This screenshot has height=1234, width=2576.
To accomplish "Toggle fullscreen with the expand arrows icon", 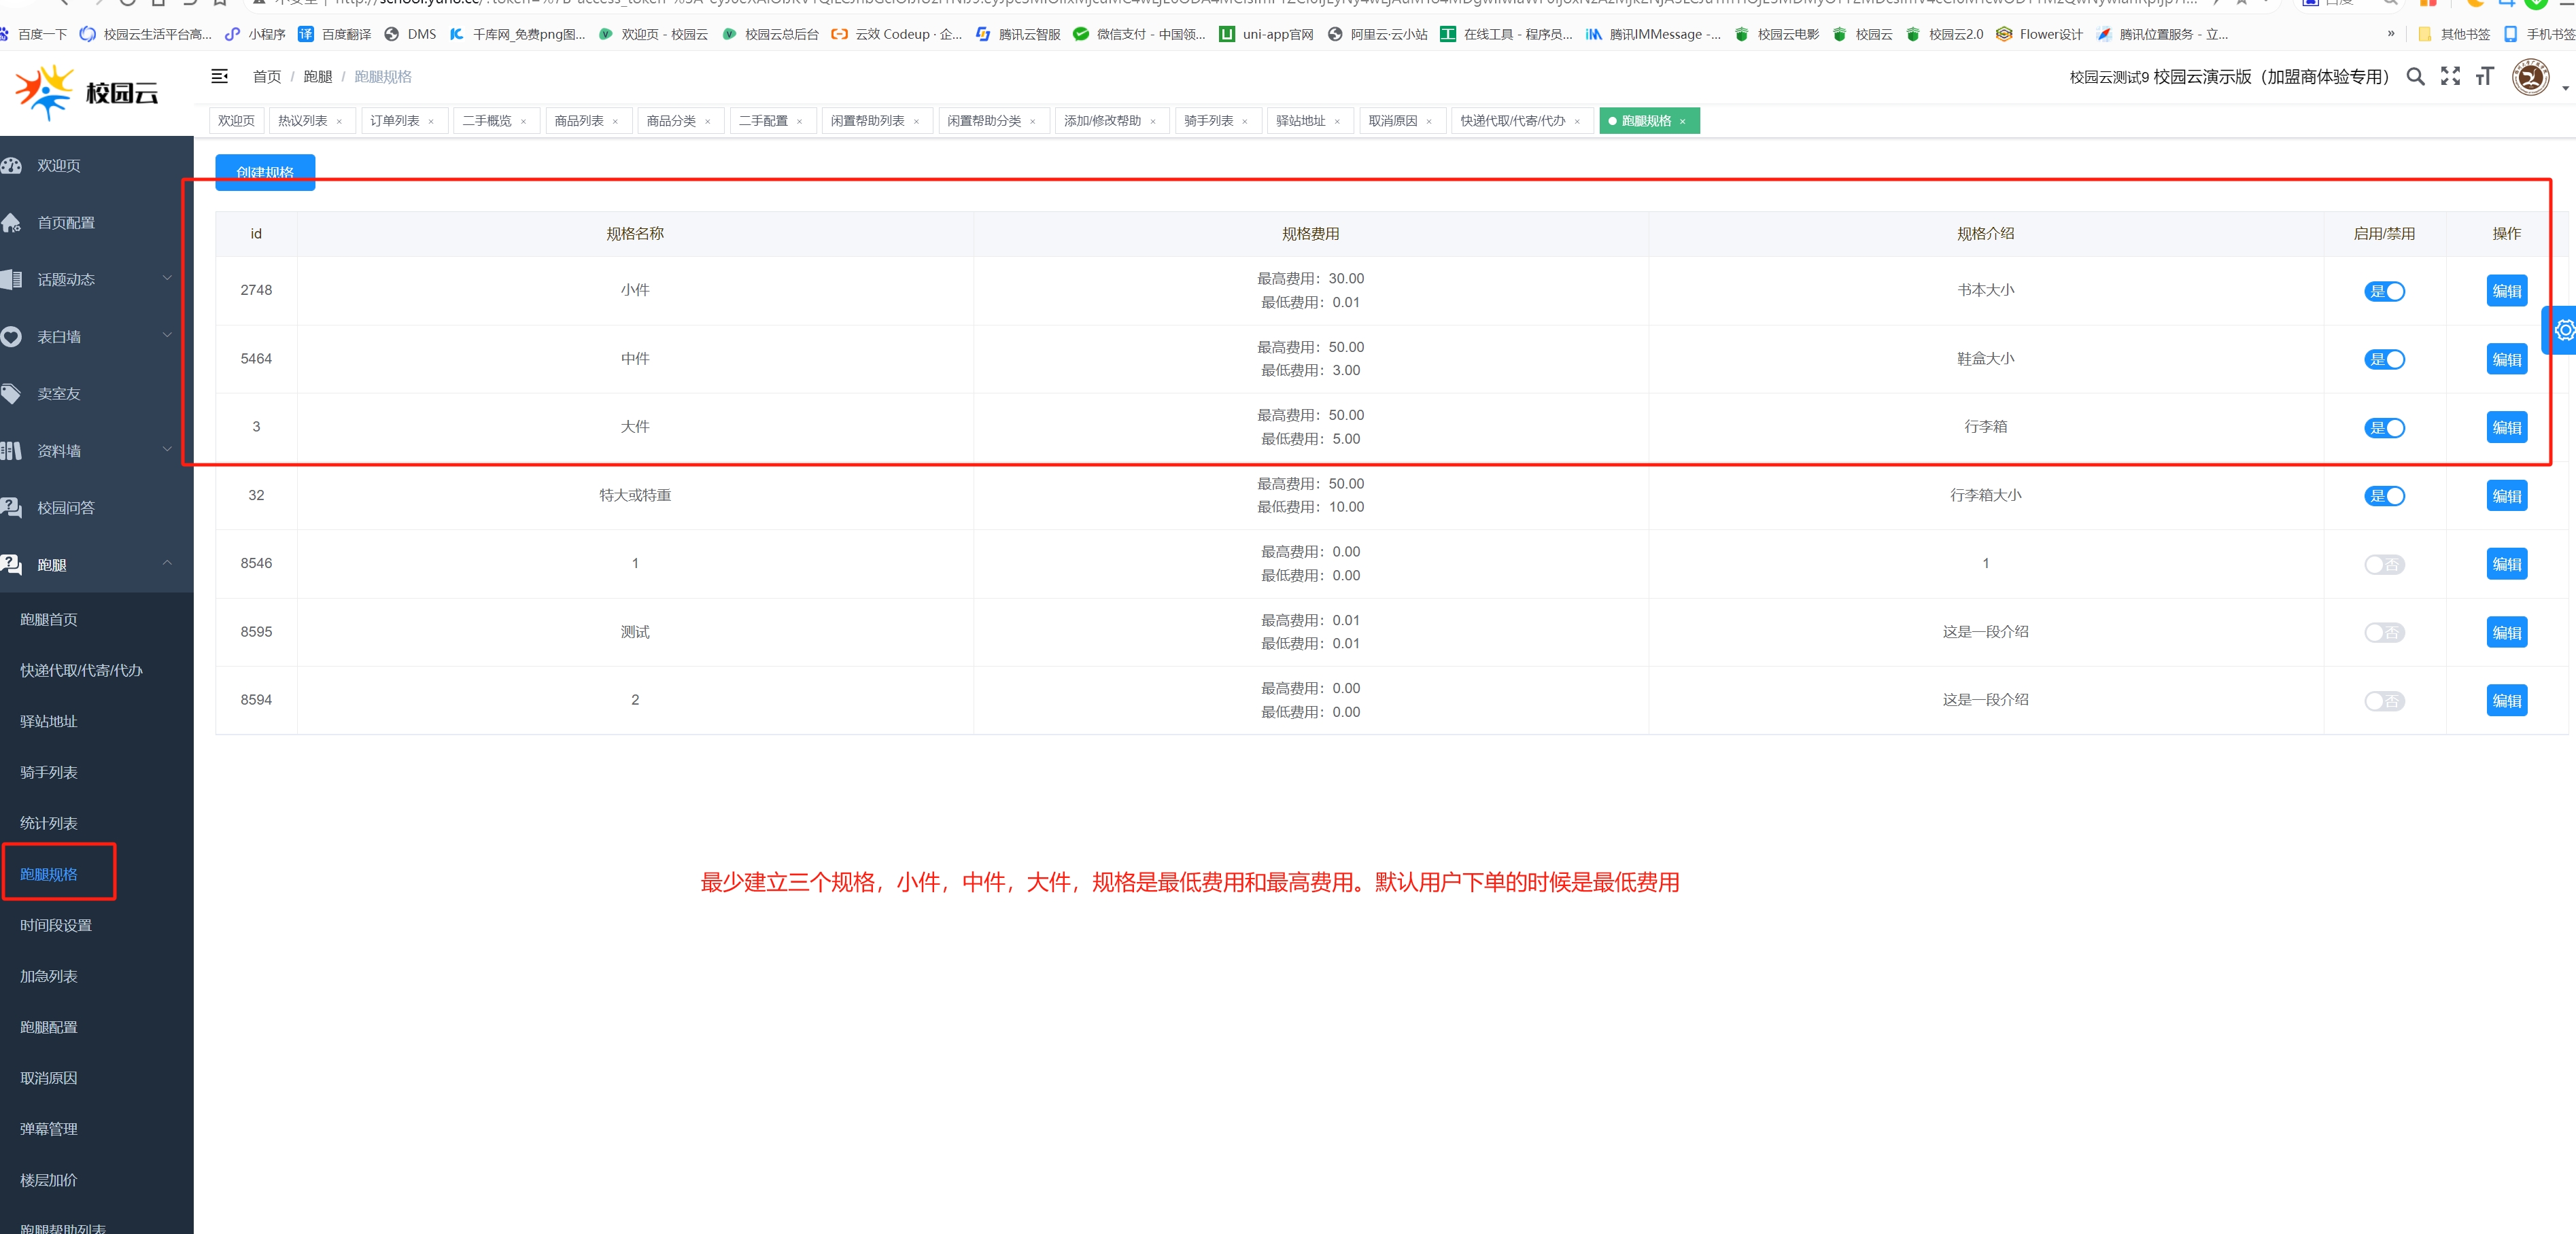I will click(x=2450, y=76).
